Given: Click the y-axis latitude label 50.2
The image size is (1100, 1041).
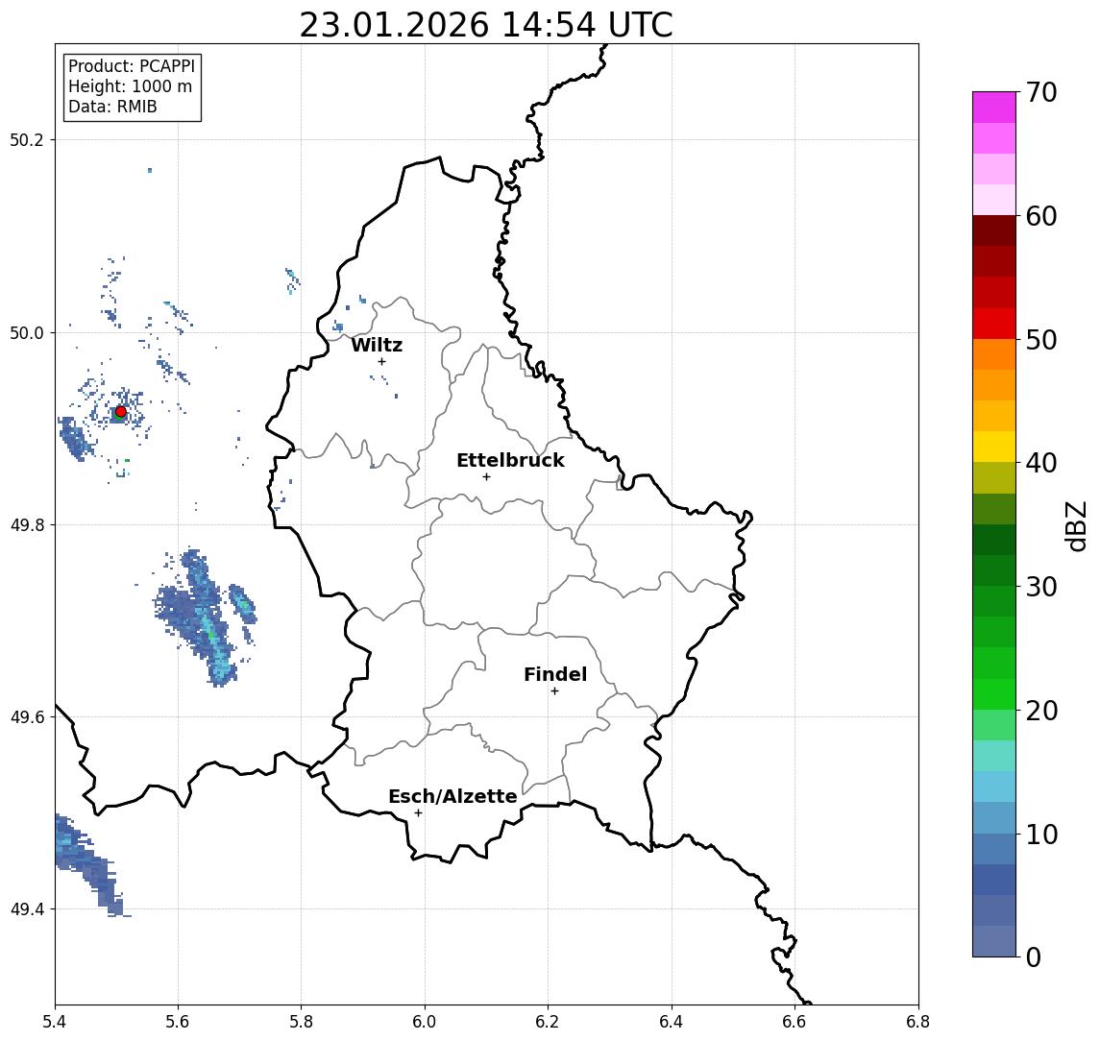Looking at the screenshot, I should tap(27, 139).
